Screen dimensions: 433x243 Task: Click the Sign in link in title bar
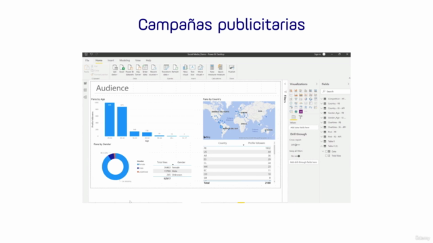tap(317, 54)
